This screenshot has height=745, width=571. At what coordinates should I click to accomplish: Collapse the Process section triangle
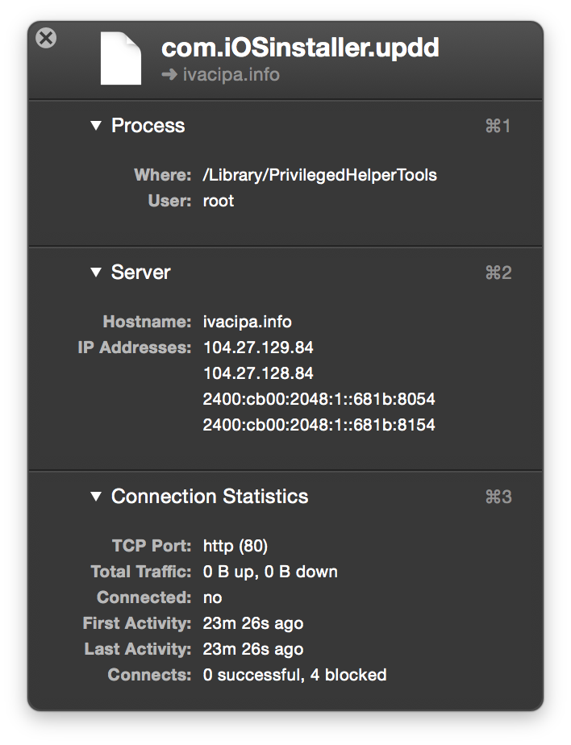click(x=96, y=126)
